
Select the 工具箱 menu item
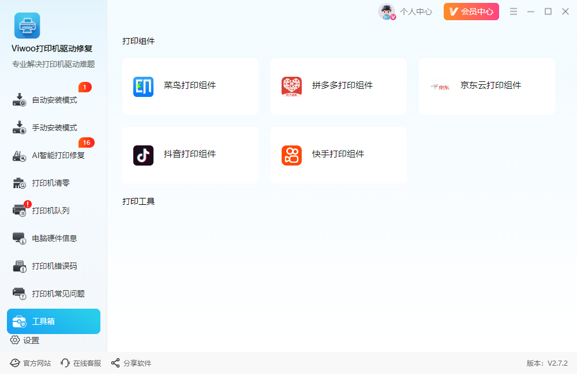(x=53, y=322)
